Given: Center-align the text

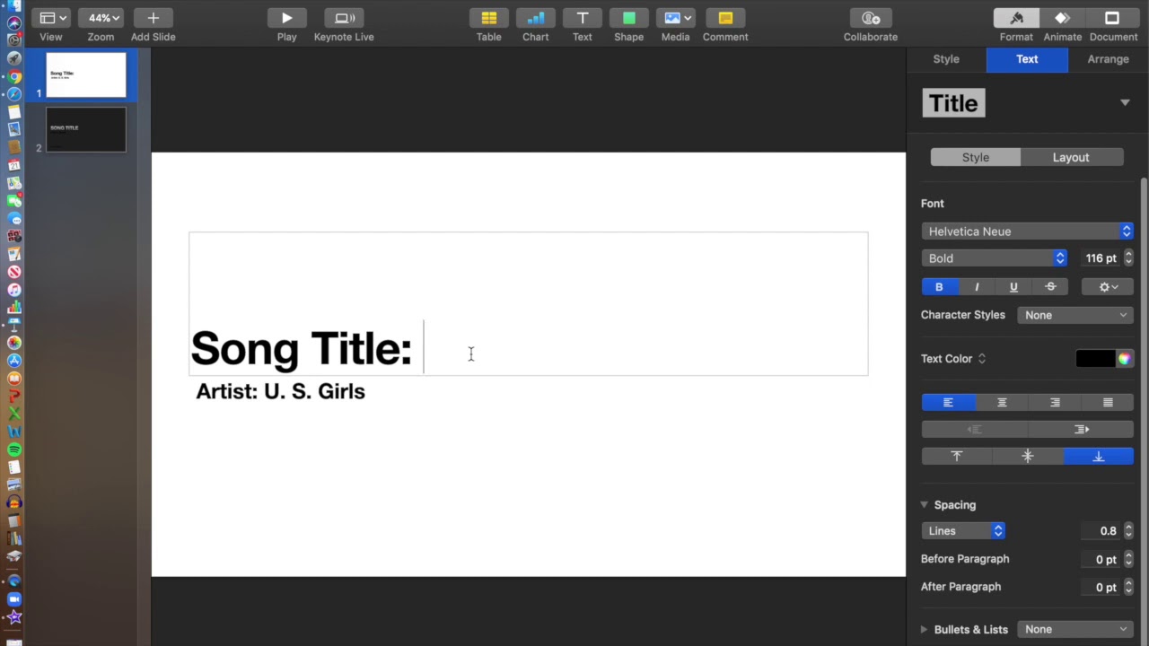Looking at the screenshot, I should click(1002, 403).
